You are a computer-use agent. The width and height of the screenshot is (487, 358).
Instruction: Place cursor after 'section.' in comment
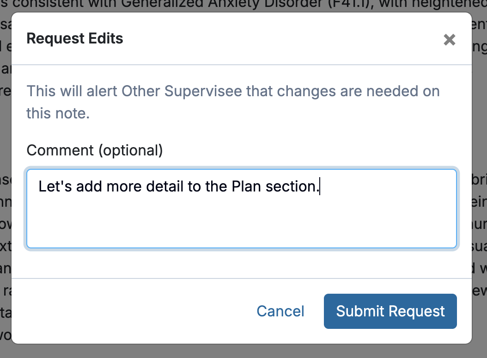[x=320, y=186]
